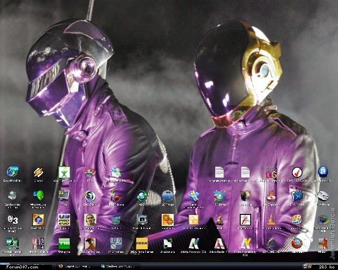Open the eBay Turbo Lister 2 shortcut
Viewport: 338px width, 270px height.
[64, 172]
